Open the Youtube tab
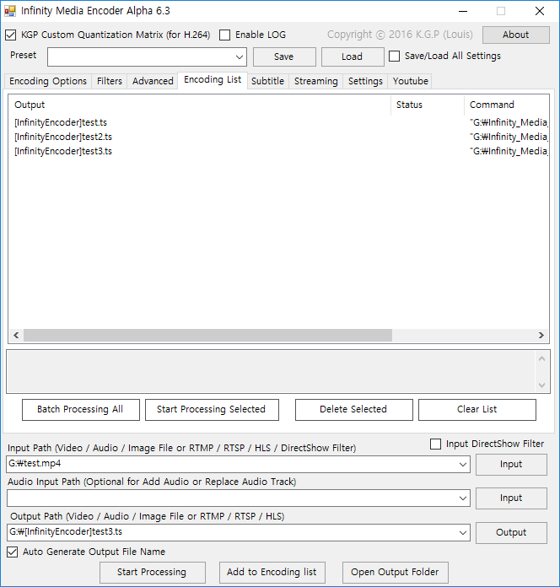Image resolution: width=560 pixels, height=587 pixels. click(x=410, y=81)
